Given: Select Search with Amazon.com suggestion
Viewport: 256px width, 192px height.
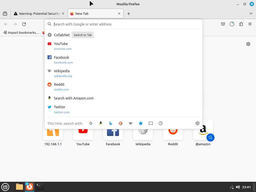Looking at the screenshot, I should (123, 98).
